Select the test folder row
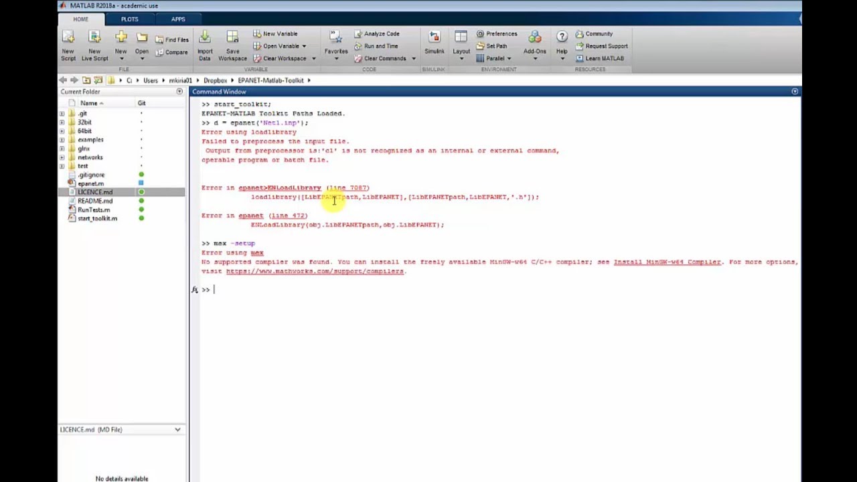857x482 pixels. point(82,166)
